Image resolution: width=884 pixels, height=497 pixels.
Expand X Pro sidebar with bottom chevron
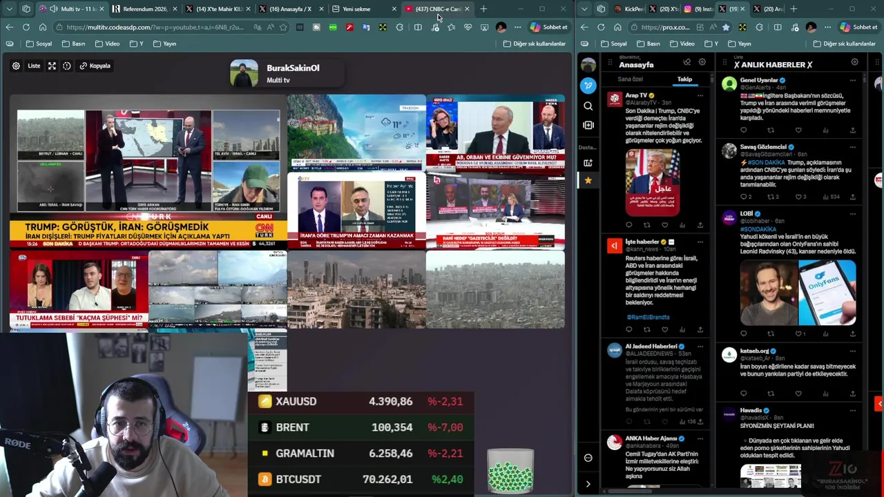click(x=588, y=484)
